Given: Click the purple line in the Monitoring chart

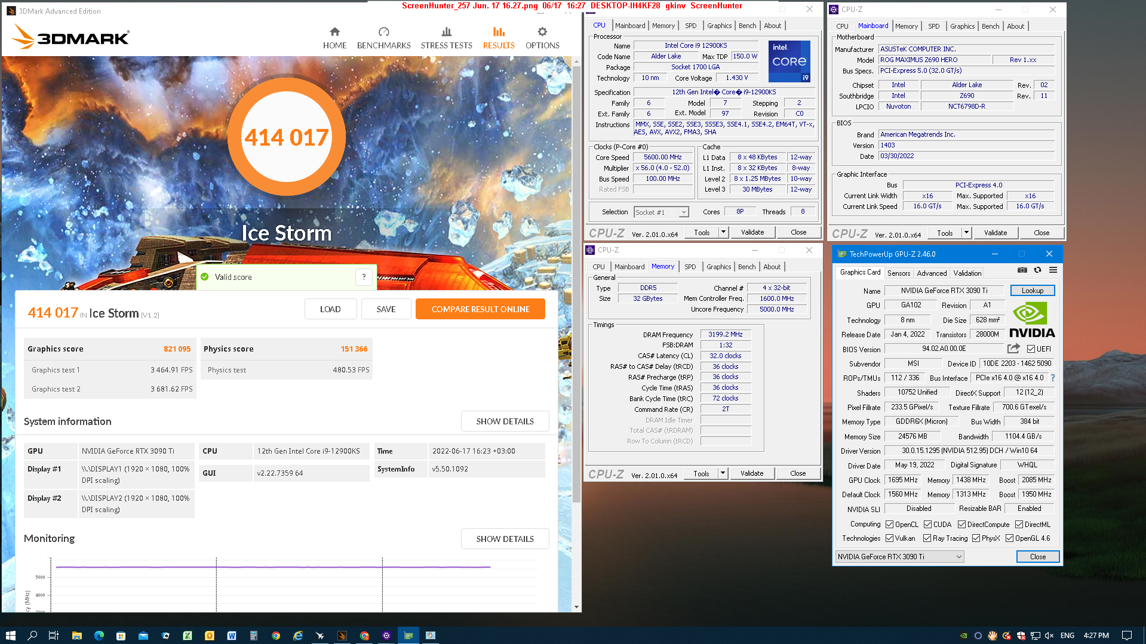Looking at the screenshot, I should [273, 567].
